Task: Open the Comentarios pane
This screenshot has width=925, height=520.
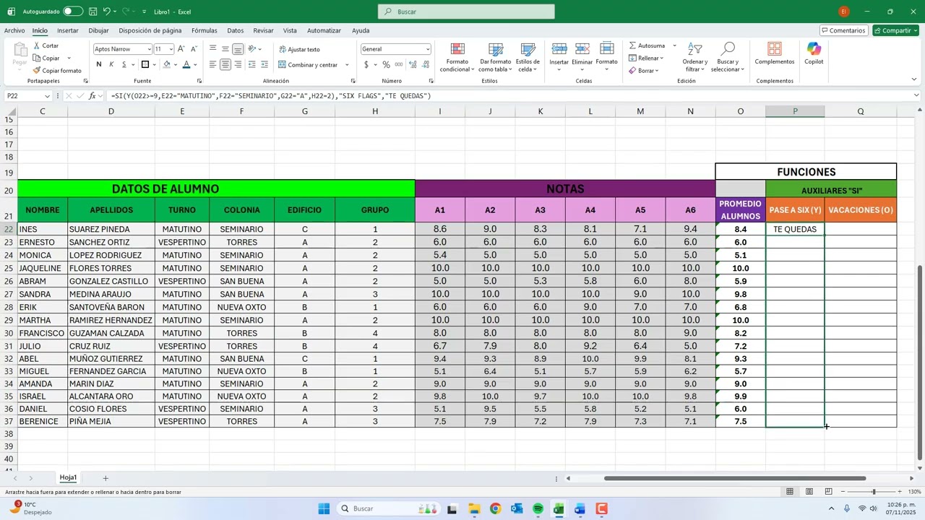Action: tap(844, 30)
